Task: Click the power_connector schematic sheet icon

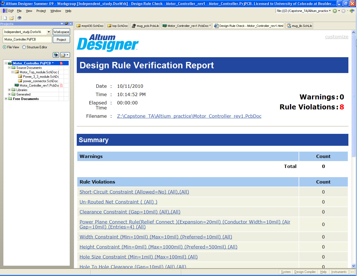Action: (x=20, y=81)
